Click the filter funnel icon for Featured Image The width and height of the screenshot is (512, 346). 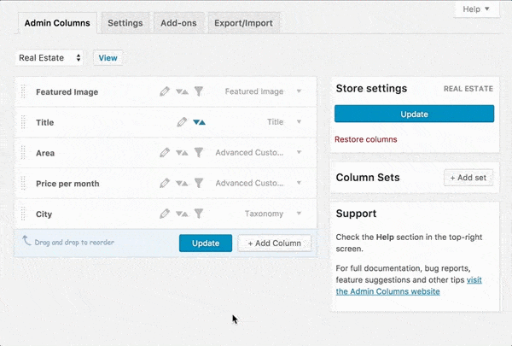198,91
